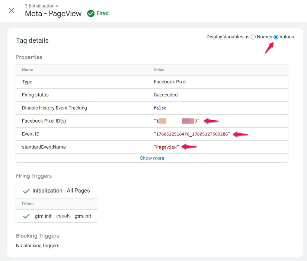Click checkmark icon next to gtm.init filter
307x261 pixels.
coord(26,216)
